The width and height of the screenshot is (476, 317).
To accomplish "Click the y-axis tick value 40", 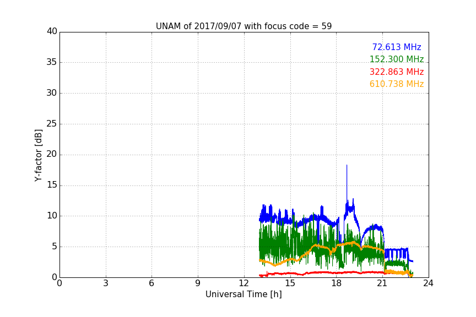I will tap(52, 31).
